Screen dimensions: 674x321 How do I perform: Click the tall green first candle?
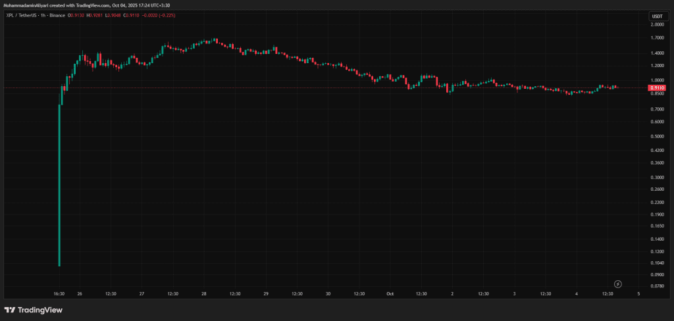(x=60, y=184)
